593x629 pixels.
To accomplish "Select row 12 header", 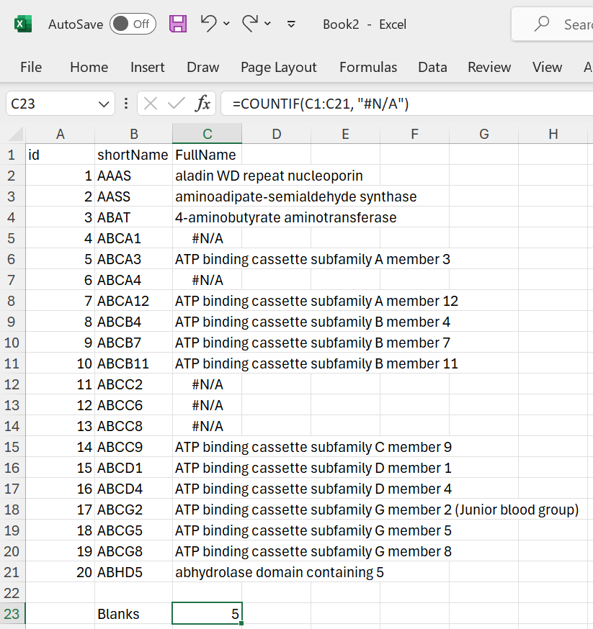I will 12,384.
